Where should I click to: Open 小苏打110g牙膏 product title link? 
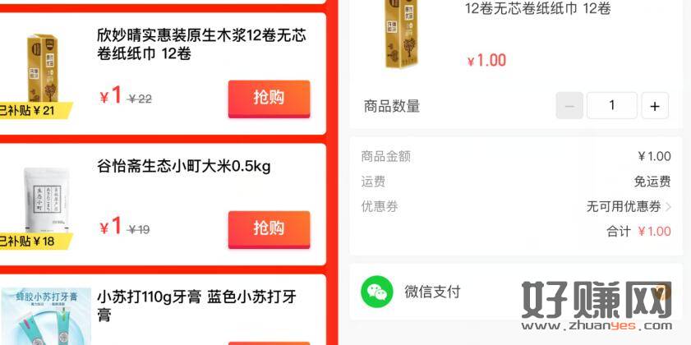(x=196, y=306)
